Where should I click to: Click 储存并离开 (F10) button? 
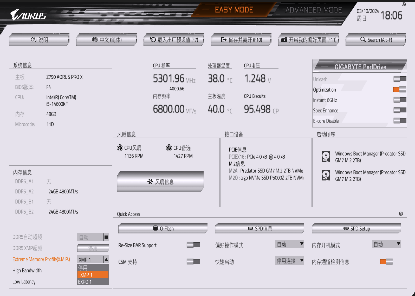(x=241, y=40)
